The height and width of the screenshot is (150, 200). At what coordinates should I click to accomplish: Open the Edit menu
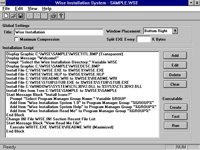[19, 9]
